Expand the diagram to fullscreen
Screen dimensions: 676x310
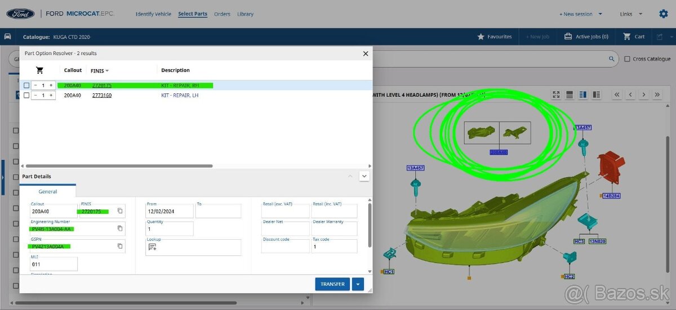(x=556, y=95)
